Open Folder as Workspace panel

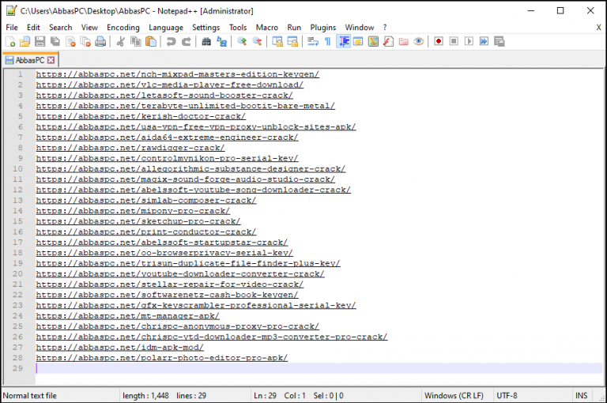(x=403, y=41)
